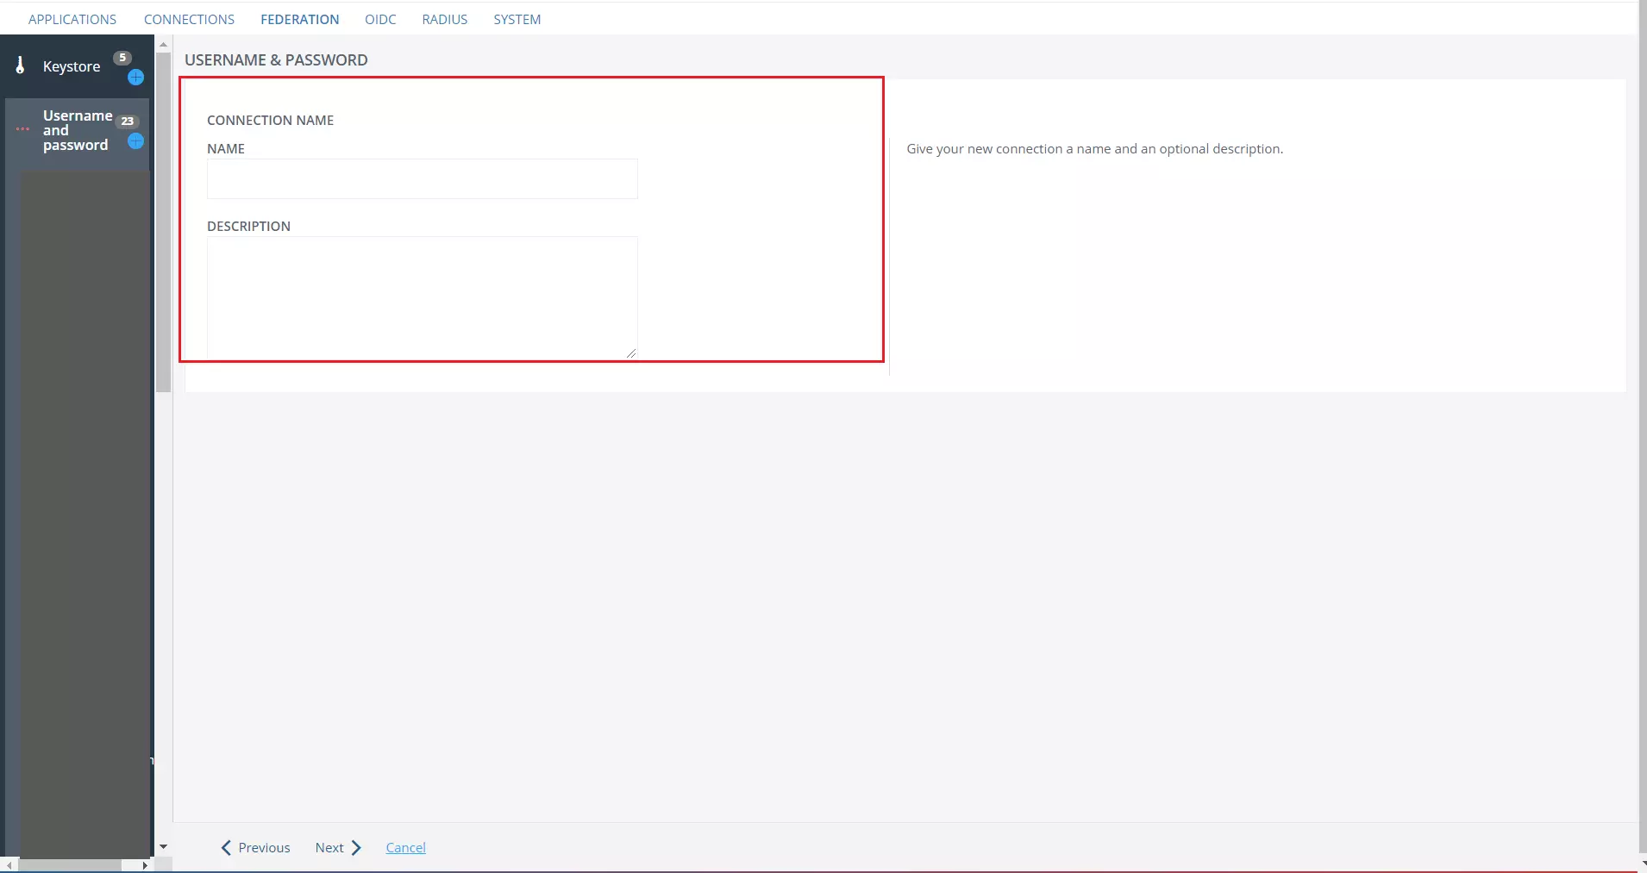Go to the RADIUS tab
This screenshot has height=873, width=1647.
[x=444, y=19]
